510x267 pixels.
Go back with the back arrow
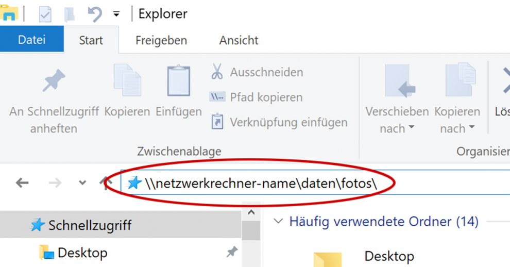[x=22, y=182]
